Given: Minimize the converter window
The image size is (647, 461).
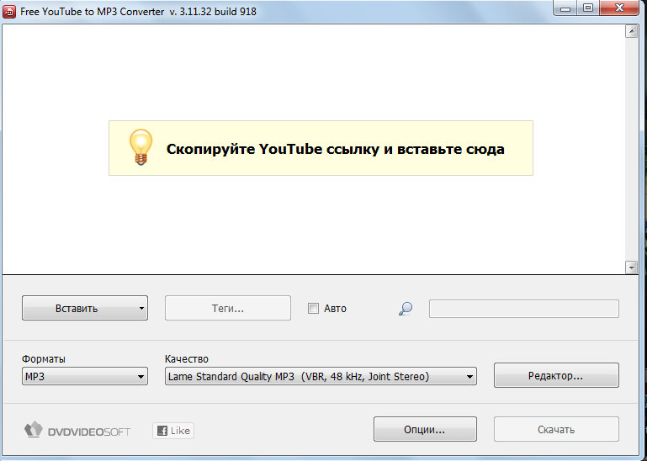Looking at the screenshot, I should [565, 8].
